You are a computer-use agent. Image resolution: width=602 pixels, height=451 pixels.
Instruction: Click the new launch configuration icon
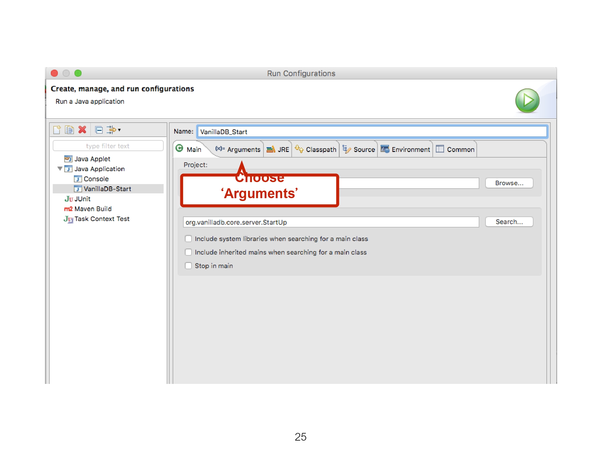pyautogui.click(x=57, y=130)
